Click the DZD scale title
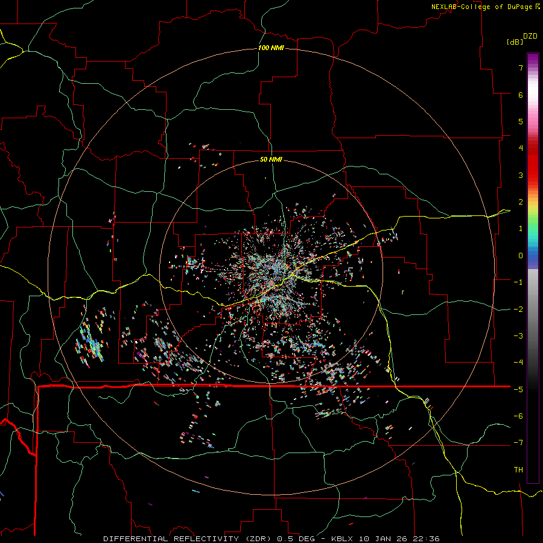This screenshot has width=543, height=543. (530, 36)
